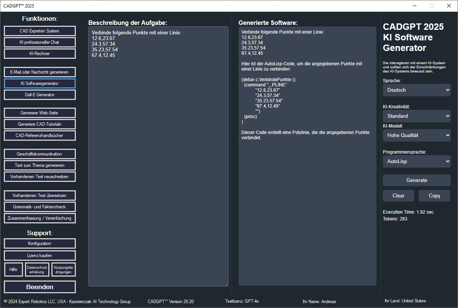The height and width of the screenshot is (308, 458).
Task: Open Datenschutzerklärung
Action: 37,269
